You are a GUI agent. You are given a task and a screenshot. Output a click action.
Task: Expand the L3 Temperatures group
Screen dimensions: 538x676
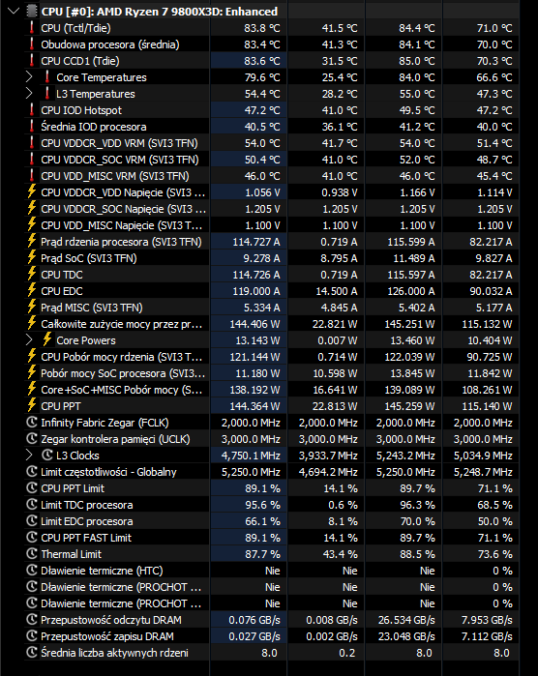(x=29, y=94)
